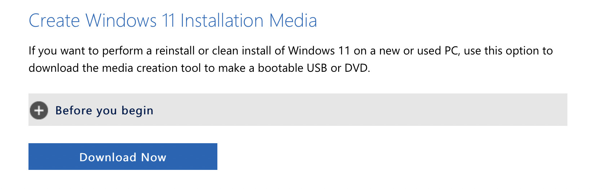
Task: Click 'Media' at end of heading
Action: click(x=293, y=21)
